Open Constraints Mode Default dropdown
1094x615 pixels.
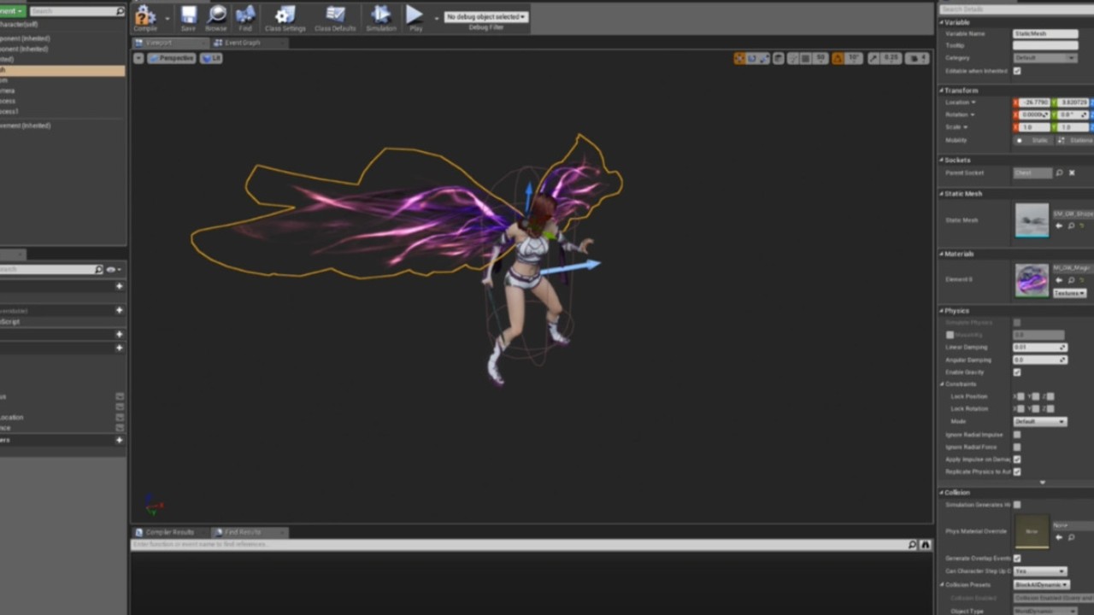click(x=1040, y=421)
